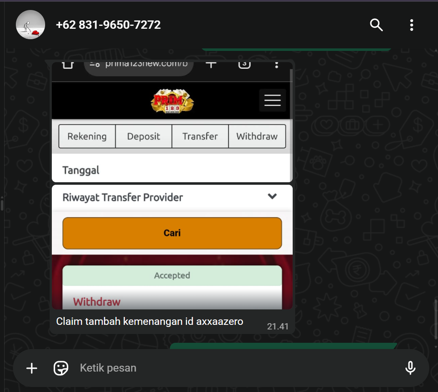Click the hamburger menu in the screenshot

tap(272, 100)
